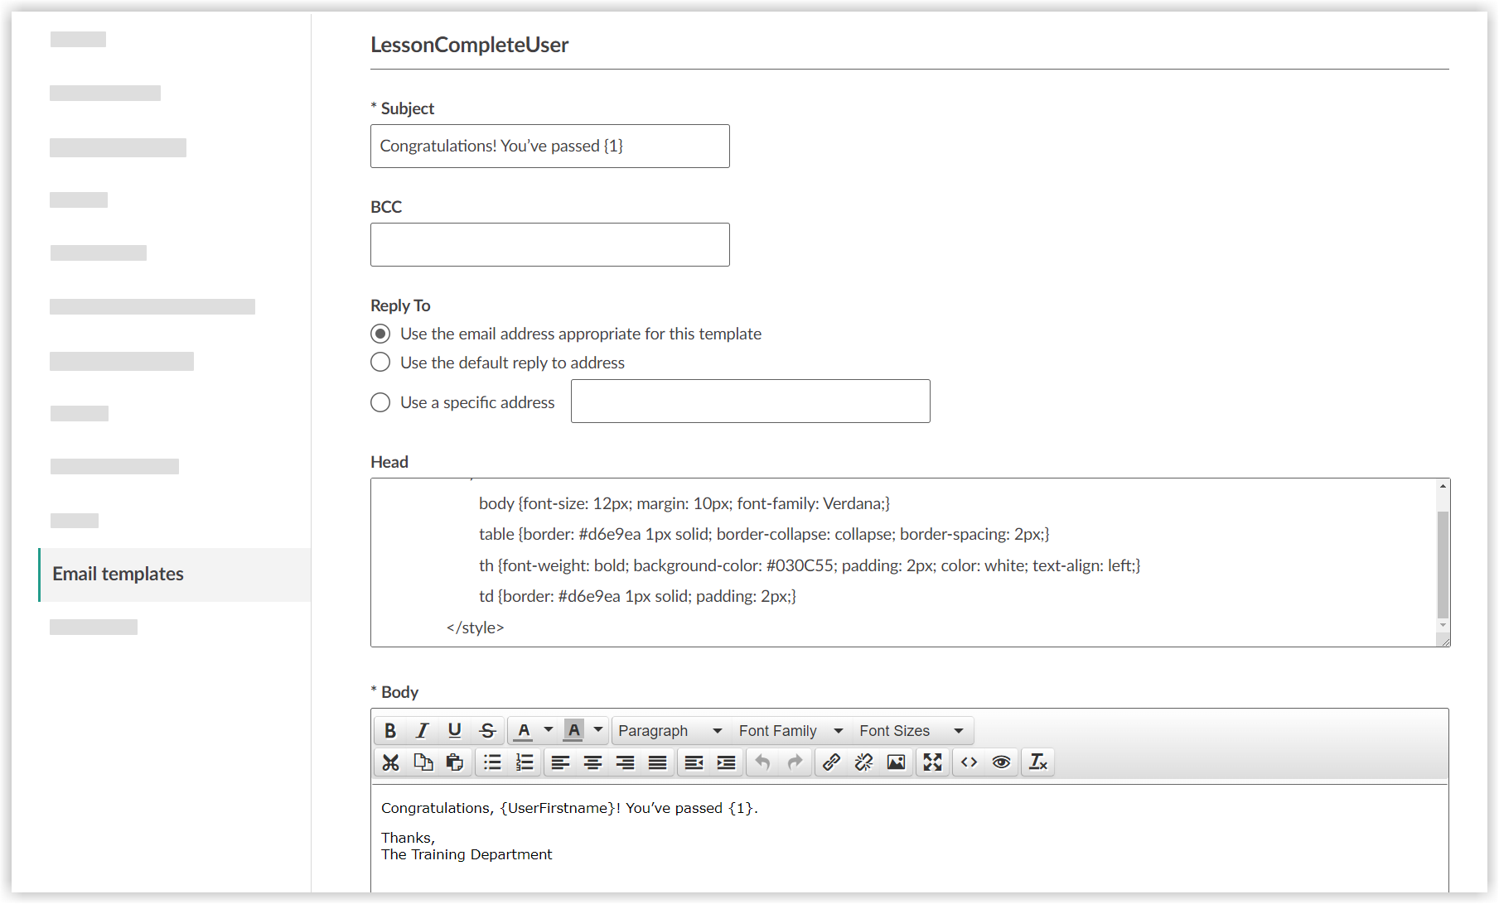Apply strikethrough formatting
This screenshot has width=1499, height=904.
pos(486,730)
